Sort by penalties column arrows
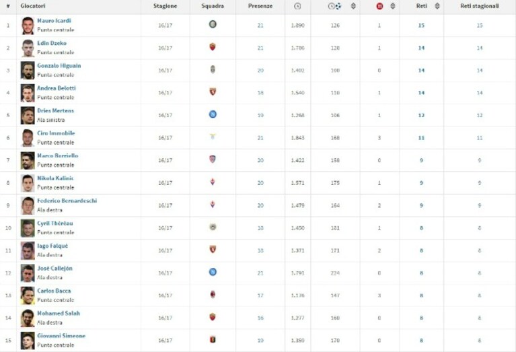Viewport: 516px width, 352px height. (x=393, y=6)
